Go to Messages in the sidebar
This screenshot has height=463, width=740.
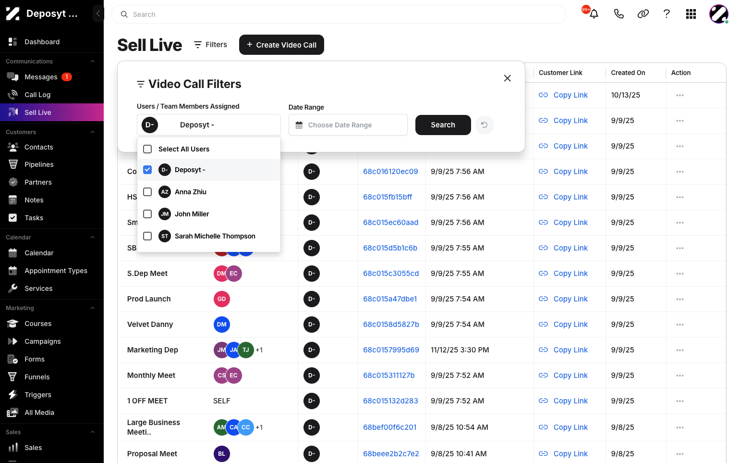point(52,77)
